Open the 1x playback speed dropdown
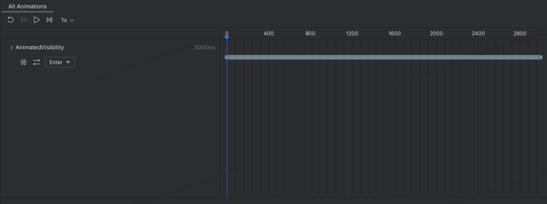The width and height of the screenshot is (547, 204). coord(67,20)
